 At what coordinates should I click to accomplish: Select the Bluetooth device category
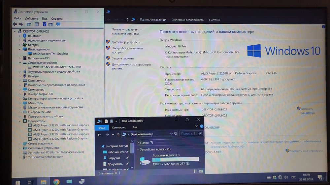pos(35,36)
